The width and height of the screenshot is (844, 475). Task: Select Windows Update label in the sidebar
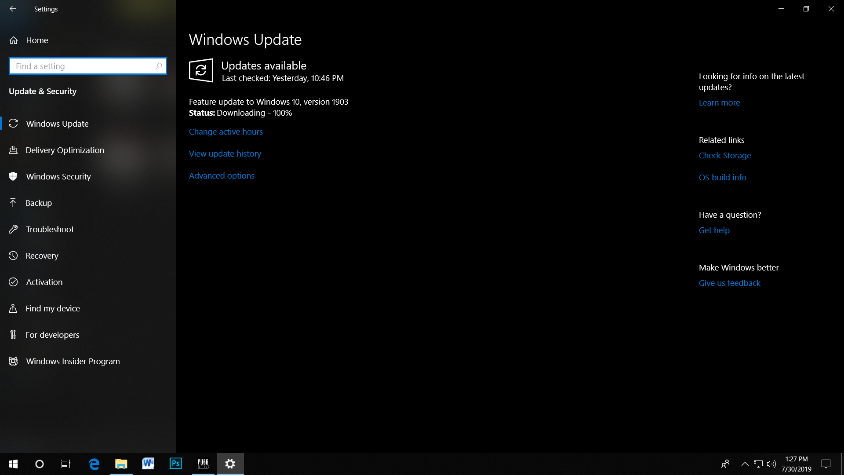(57, 124)
